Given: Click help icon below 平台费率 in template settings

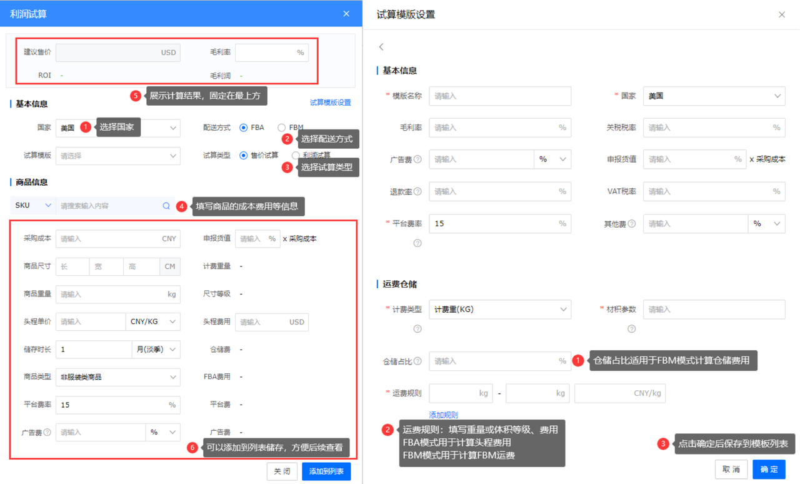Looking at the screenshot, I should click(417, 243).
